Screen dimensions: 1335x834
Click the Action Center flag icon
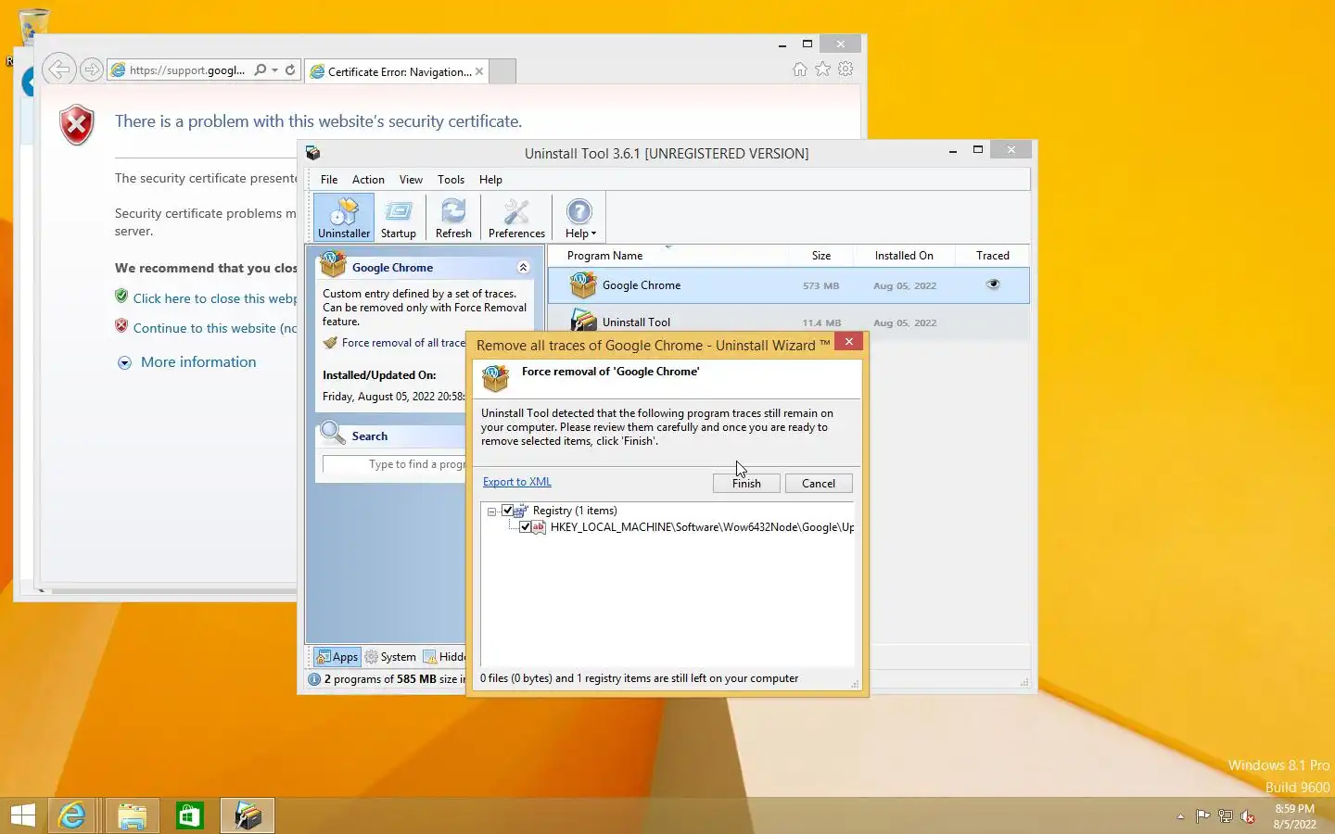1202,816
